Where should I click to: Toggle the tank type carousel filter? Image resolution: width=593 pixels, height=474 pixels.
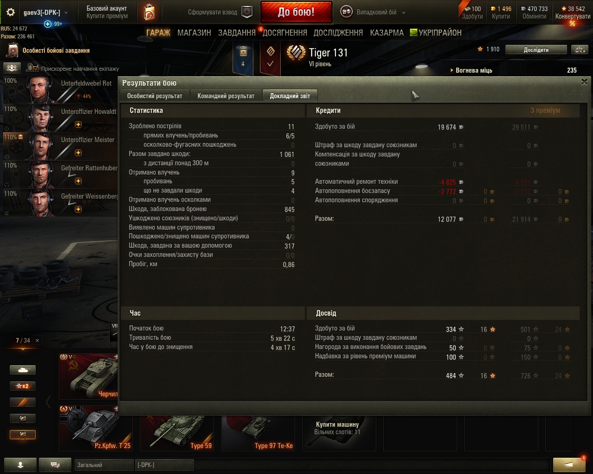click(x=23, y=370)
